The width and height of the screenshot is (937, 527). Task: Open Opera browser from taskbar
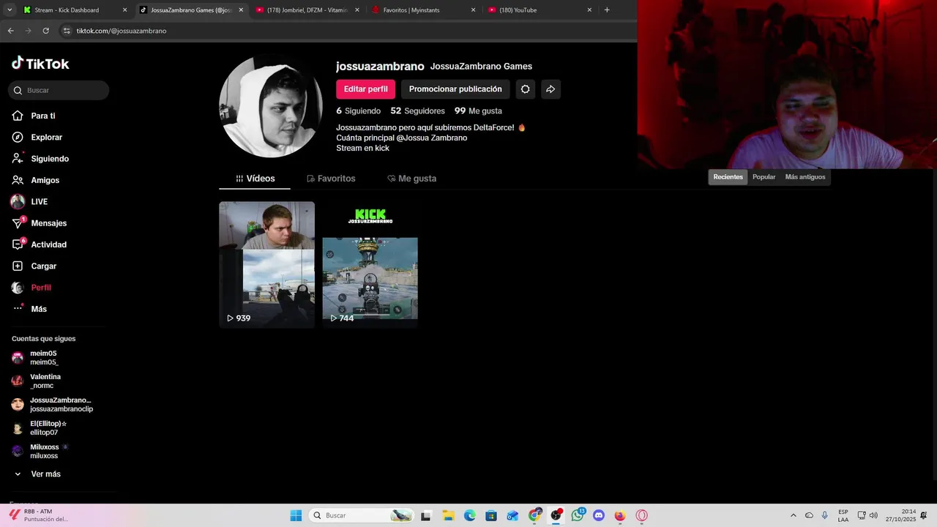point(642,515)
